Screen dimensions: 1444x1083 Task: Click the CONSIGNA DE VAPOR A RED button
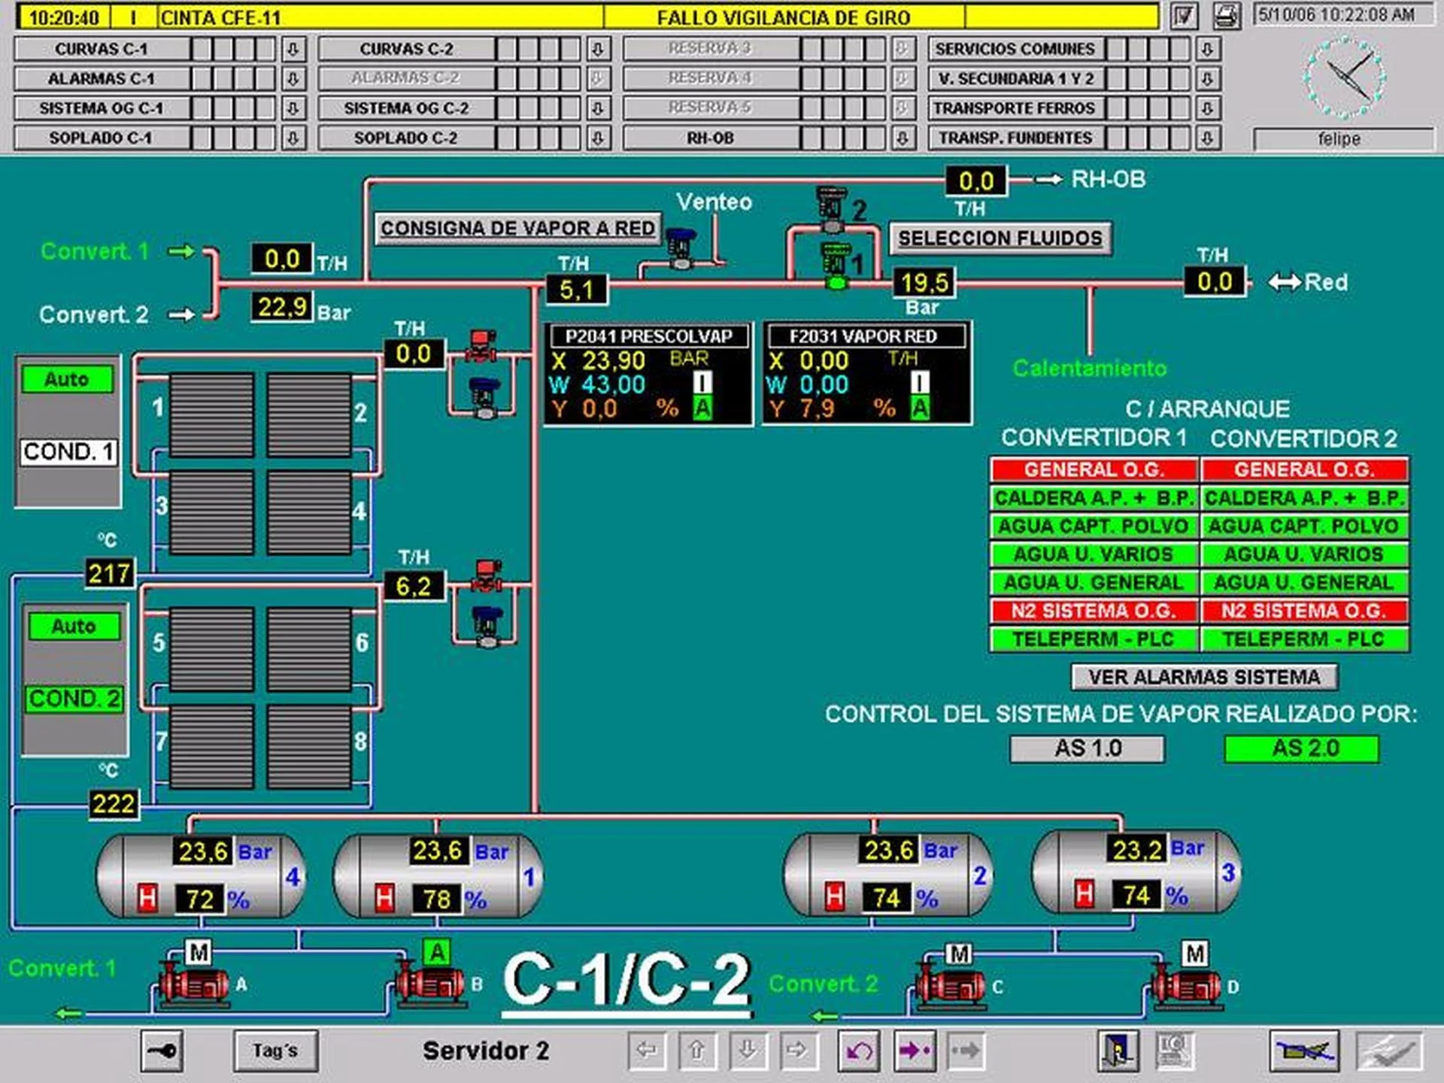(x=517, y=228)
